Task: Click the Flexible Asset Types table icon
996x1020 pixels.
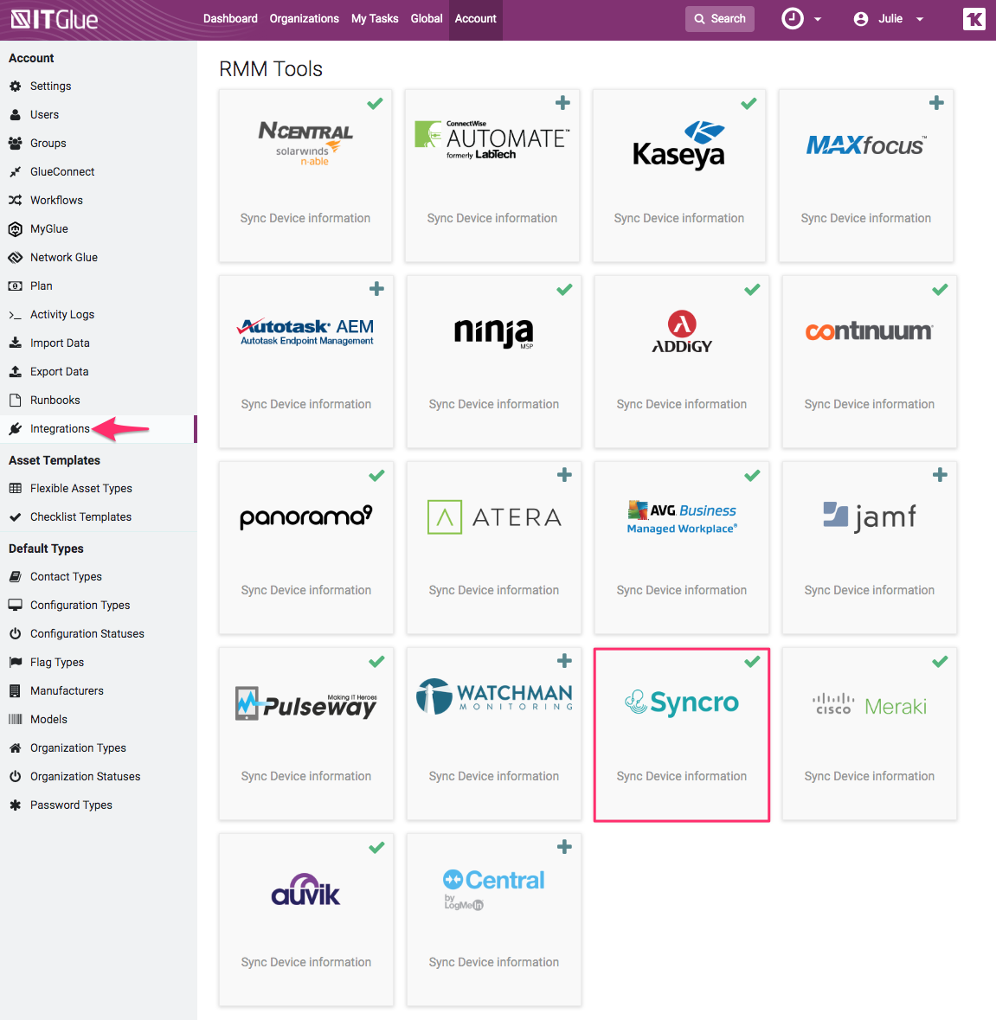Action: (x=16, y=489)
